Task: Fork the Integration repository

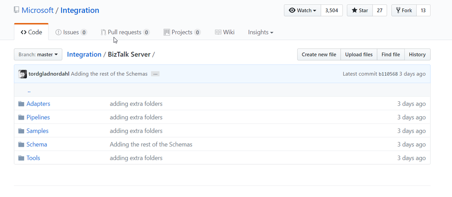Action: 404,11
